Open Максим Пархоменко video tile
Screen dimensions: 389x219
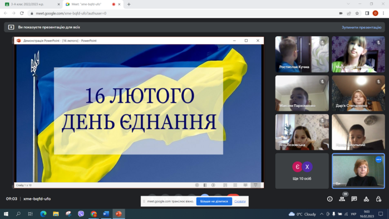(302, 93)
